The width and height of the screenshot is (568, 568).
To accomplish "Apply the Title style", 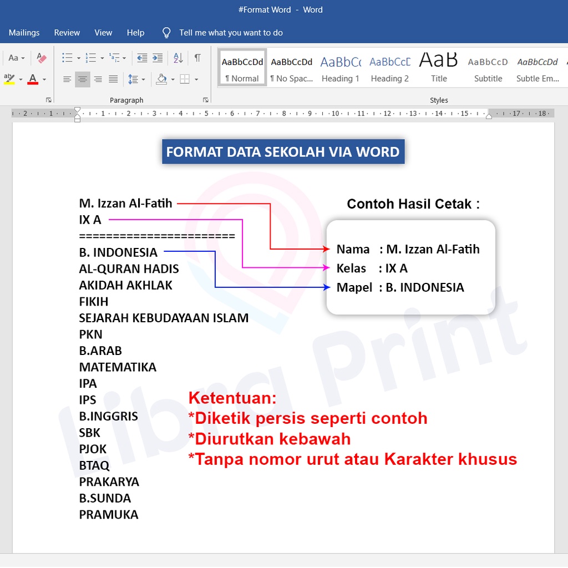I will 438,68.
